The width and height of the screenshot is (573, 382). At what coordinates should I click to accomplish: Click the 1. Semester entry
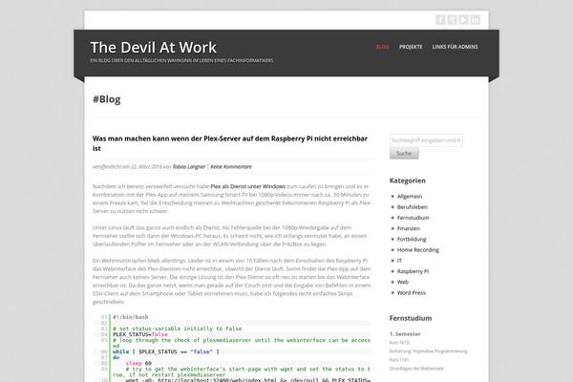coord(405,333)
